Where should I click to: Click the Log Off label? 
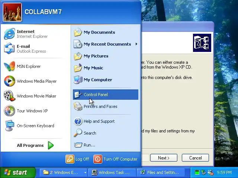(82, 159)
